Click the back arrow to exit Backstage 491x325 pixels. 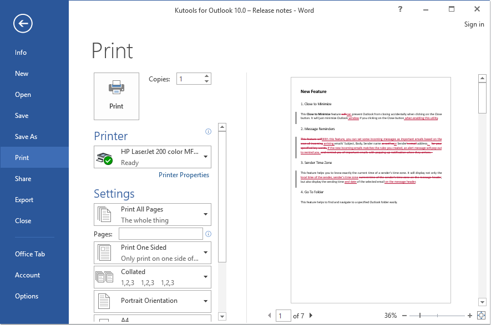pos(23,23)
